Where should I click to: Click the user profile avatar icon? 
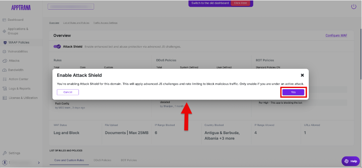[5, 162]
